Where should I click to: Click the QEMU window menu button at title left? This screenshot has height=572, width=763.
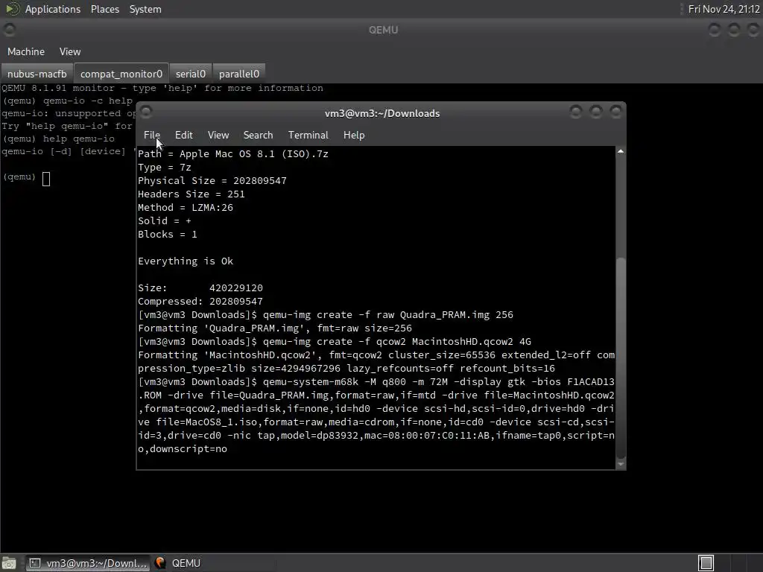(9, 30)
